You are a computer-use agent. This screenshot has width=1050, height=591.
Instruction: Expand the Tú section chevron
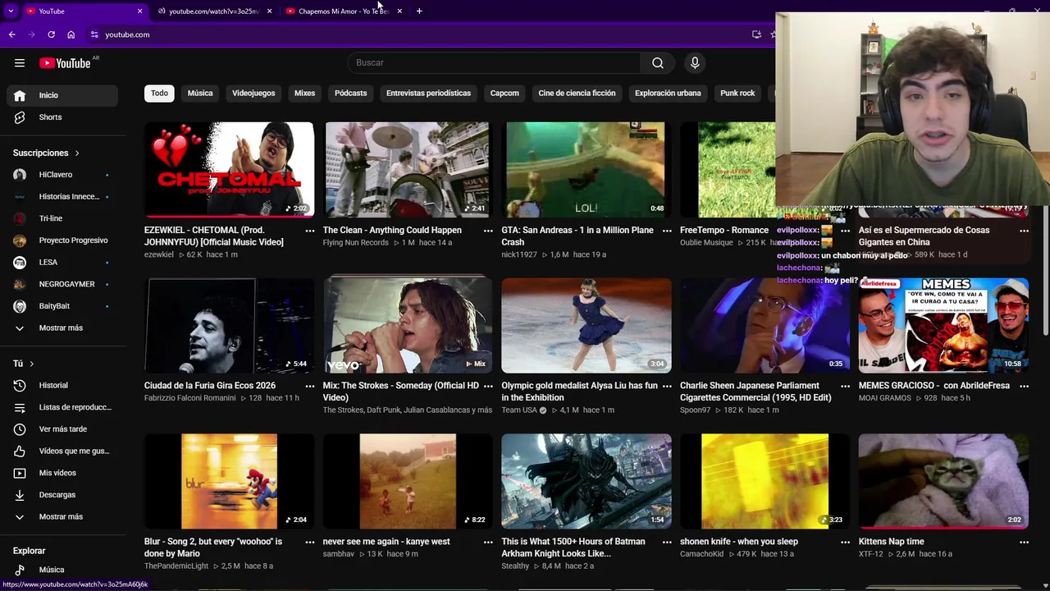tap(32, 364)
